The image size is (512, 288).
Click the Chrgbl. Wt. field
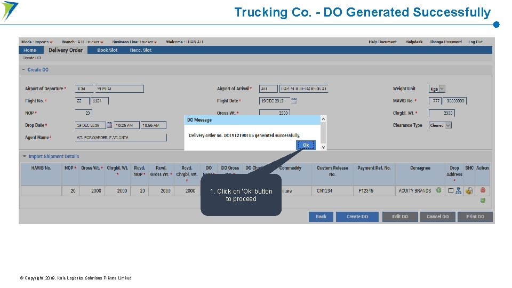[442, 113]
